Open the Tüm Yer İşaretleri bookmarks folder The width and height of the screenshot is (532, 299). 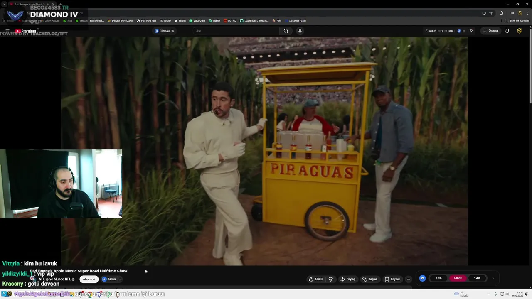click(x=517, y=21)
